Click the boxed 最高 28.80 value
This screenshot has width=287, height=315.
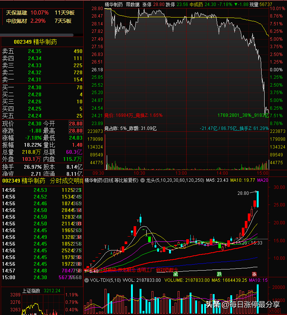(76, 131)
